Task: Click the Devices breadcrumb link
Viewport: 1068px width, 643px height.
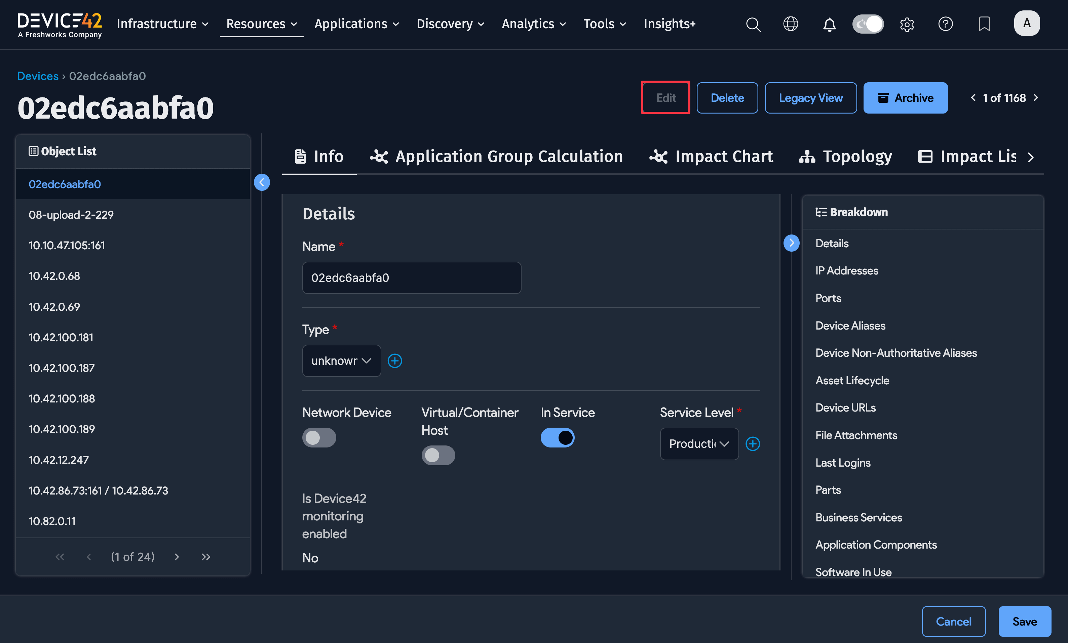Action: point(38,76)
